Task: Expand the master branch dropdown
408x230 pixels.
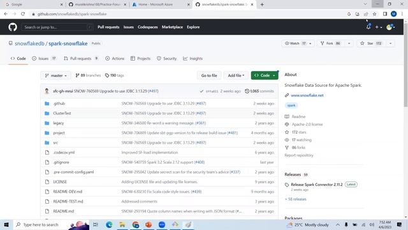Action: 55,75
